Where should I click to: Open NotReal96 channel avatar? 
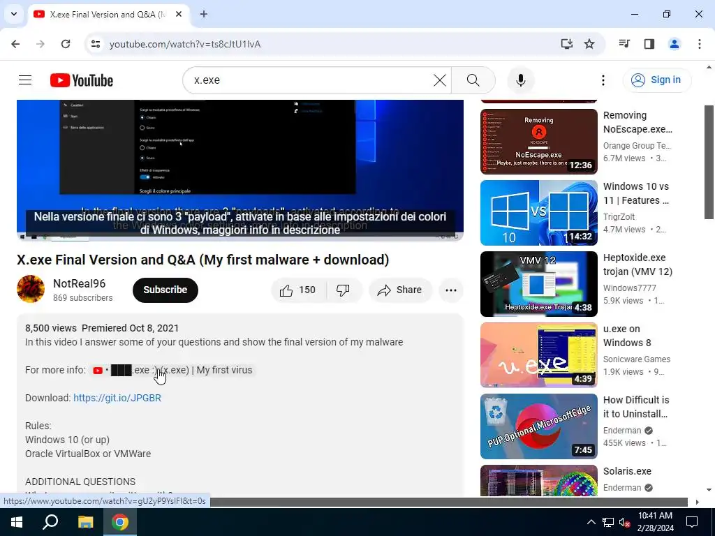click(31, 289)
